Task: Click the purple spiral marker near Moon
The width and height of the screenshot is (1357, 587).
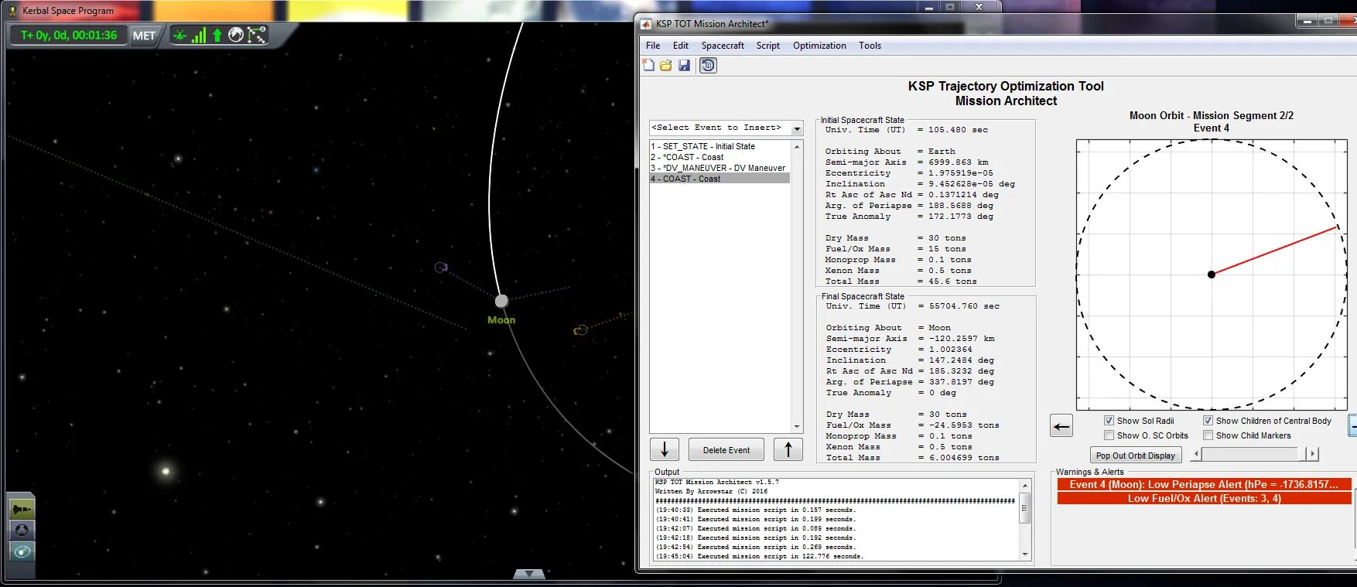Action: 441,268
